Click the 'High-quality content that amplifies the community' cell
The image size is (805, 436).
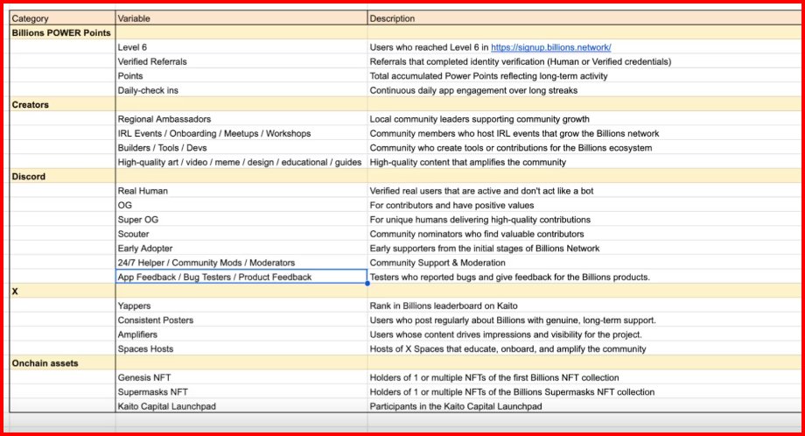(x=584, y=162)
